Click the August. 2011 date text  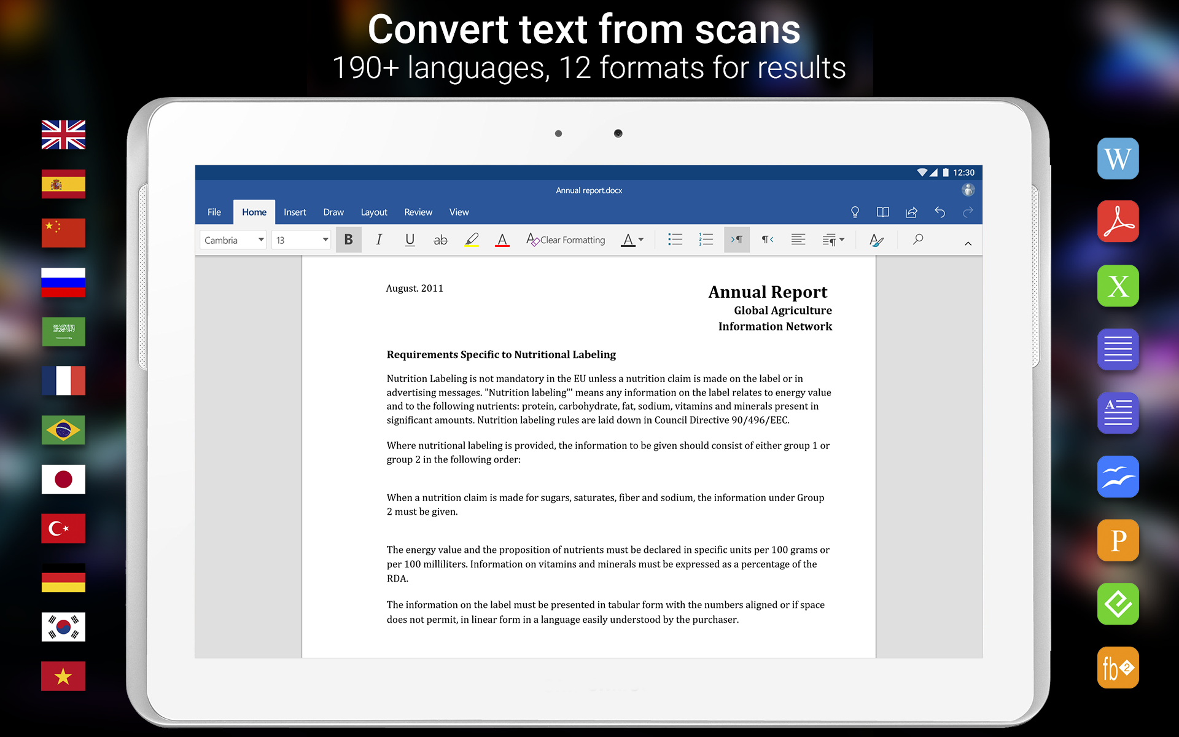click(x=414, y=288)
